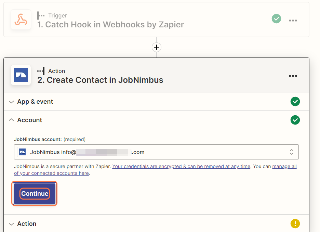This screenshot has height=232, width=320.
Task: Click the JobNimbus app icon in action header
Action: click(x=21, y=75)
